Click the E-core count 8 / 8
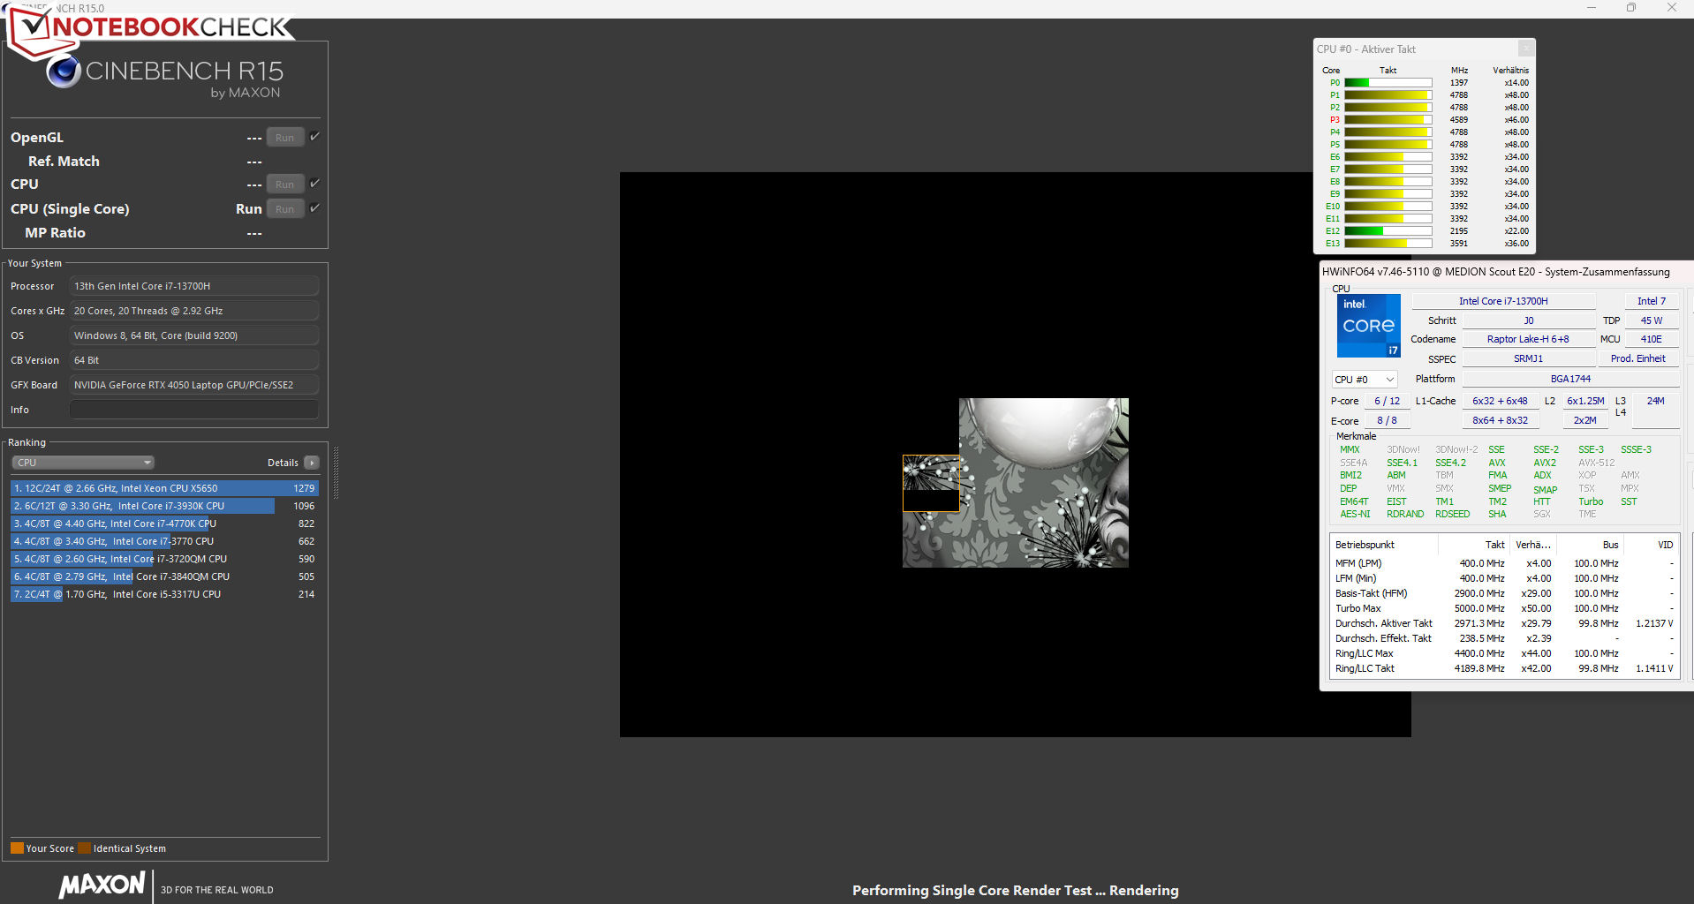 pyautogui.click(x=1387, y=420)
